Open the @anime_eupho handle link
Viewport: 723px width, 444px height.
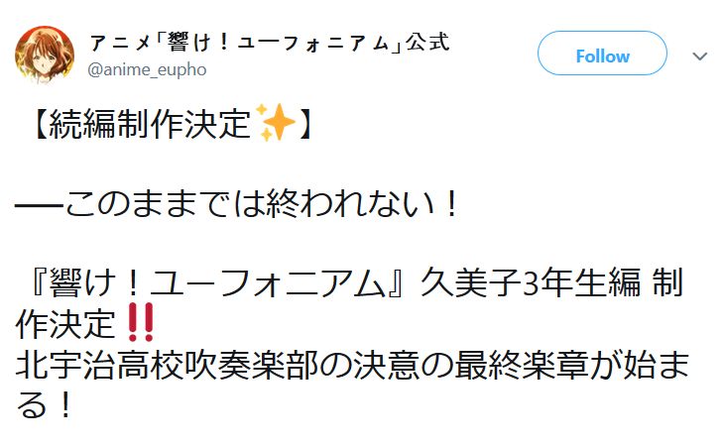147,70
